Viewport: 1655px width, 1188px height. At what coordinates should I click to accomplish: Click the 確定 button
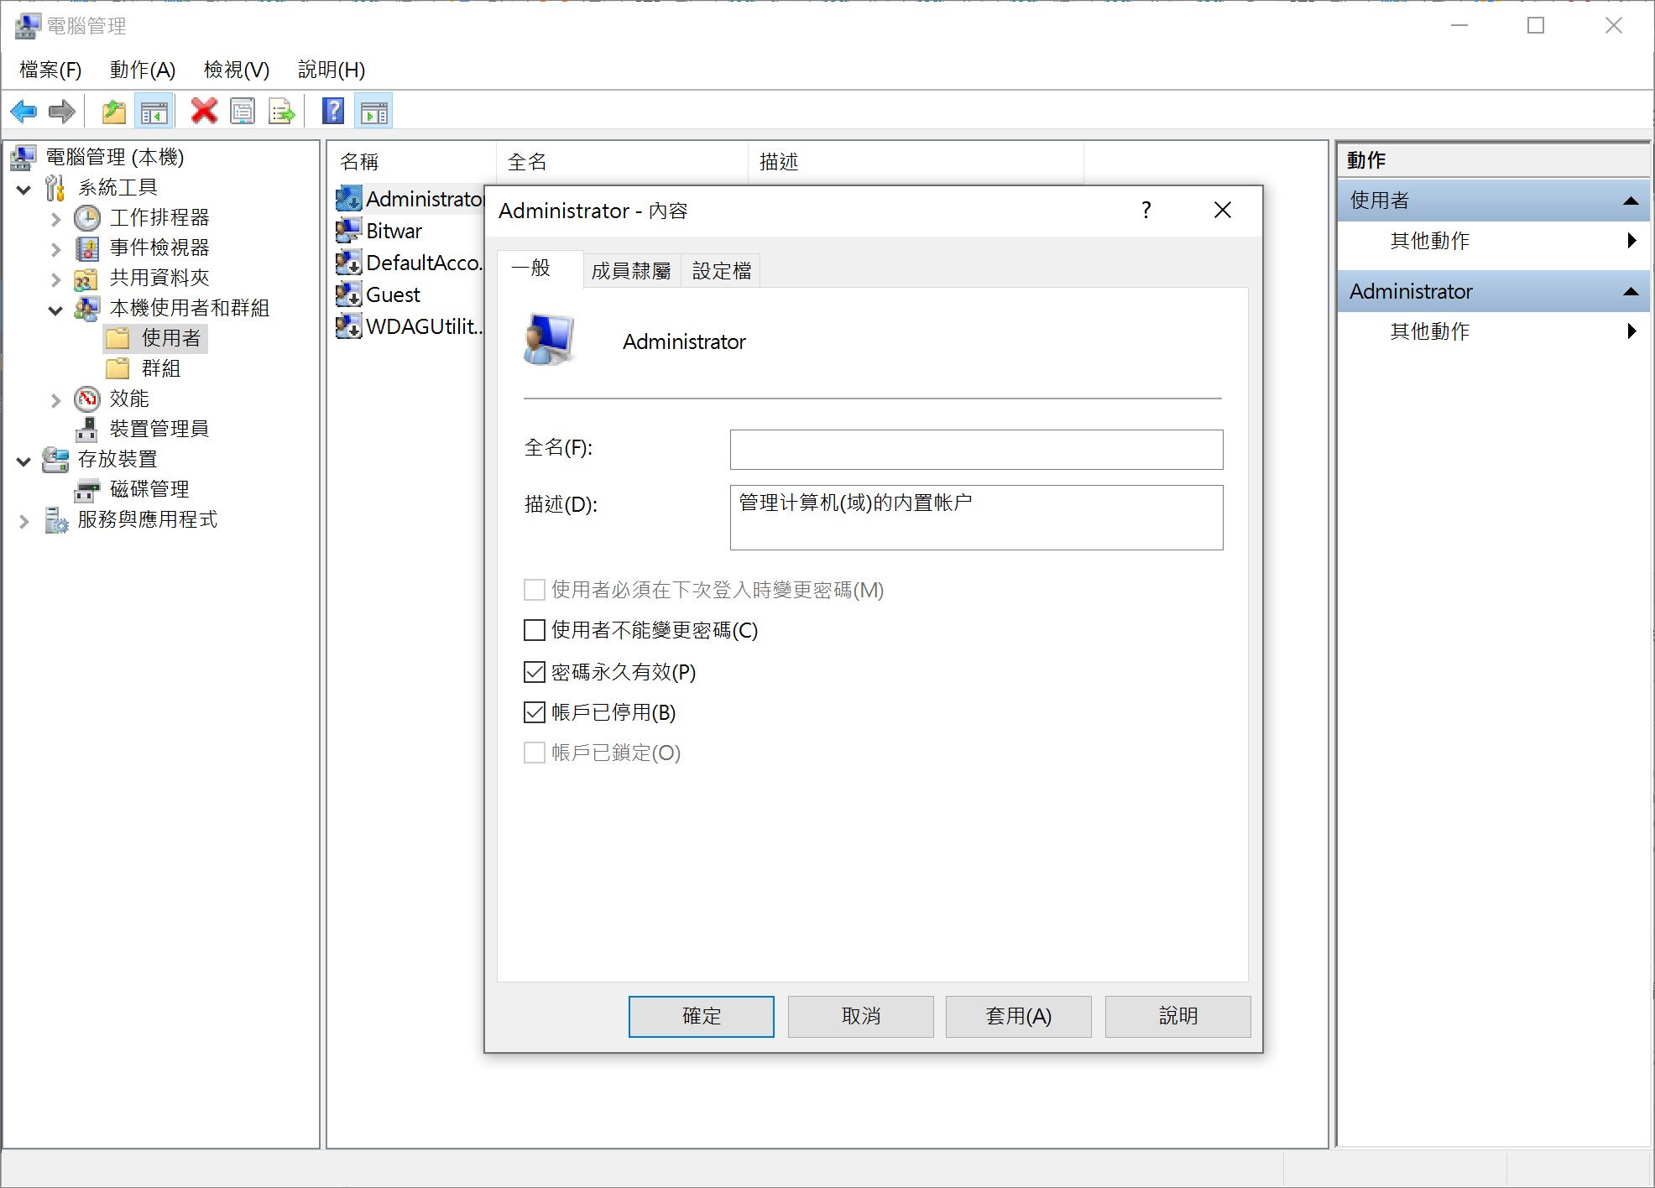(x=702, y=1016)
